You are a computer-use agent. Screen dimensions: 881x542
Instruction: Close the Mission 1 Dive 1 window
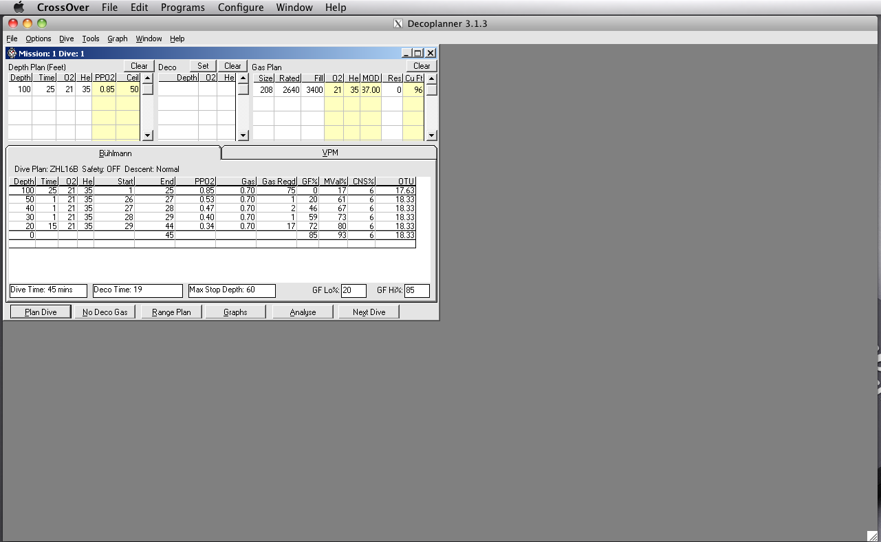(x=430, y=53)
